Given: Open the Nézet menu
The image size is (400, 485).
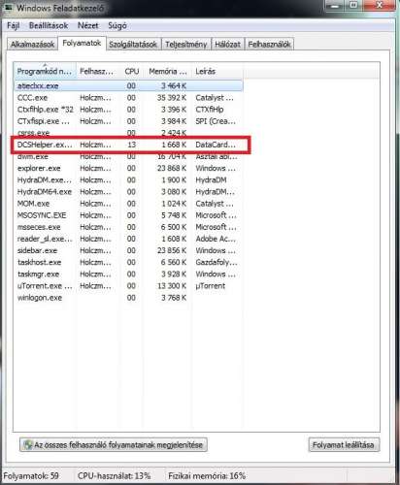Looking at the screenshot, I should [x=88, y=25].
